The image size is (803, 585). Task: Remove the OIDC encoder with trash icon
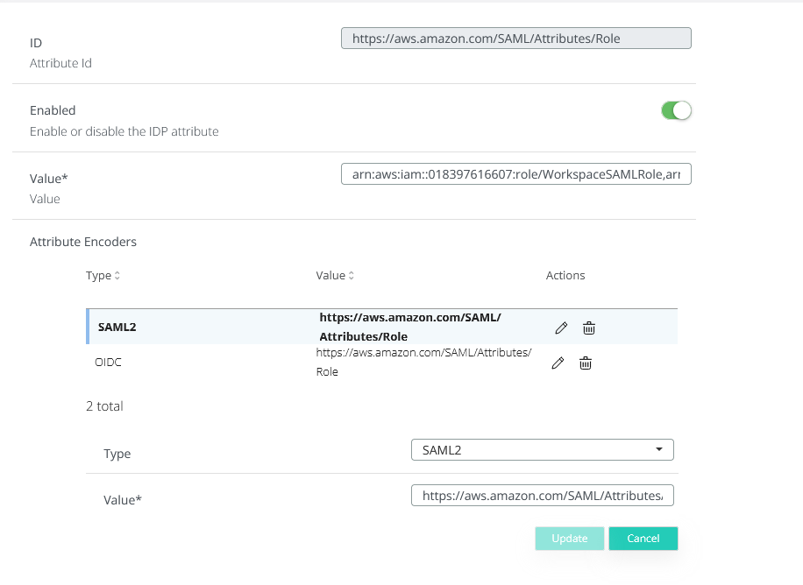click(586, 363)
